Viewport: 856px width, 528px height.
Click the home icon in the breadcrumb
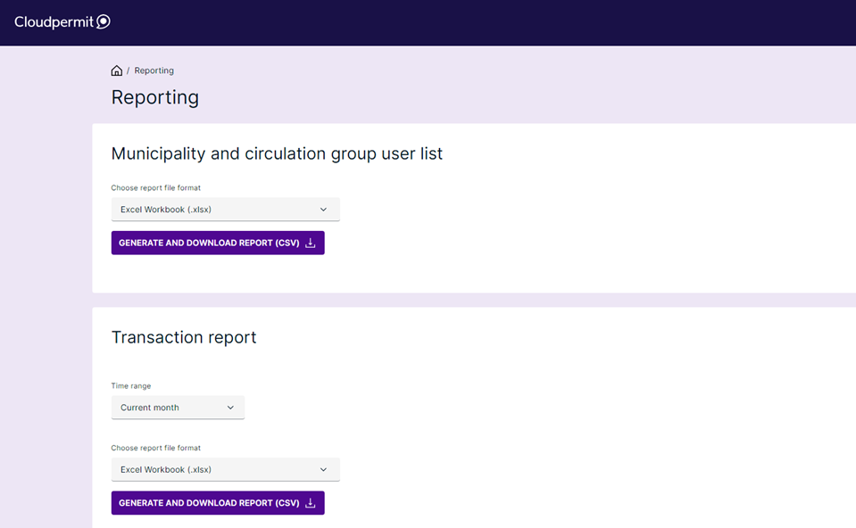(x=116, y=70)
